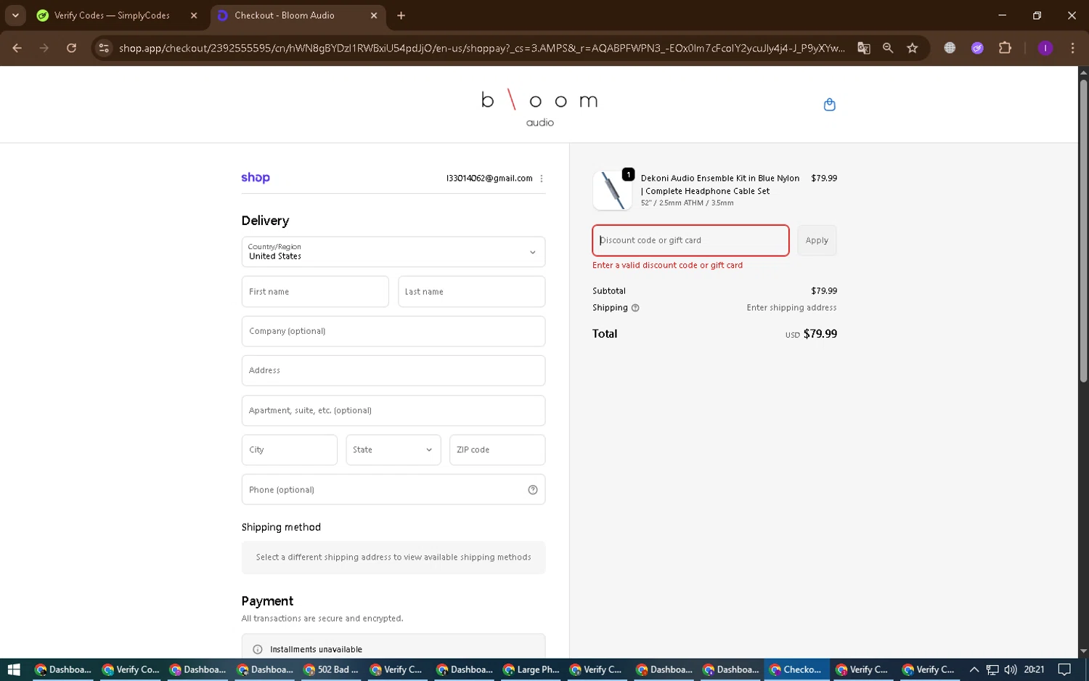The image size is (1089, 681).
Task: Focus the Discount code or gift card field
Action: (x=690, y=240)
